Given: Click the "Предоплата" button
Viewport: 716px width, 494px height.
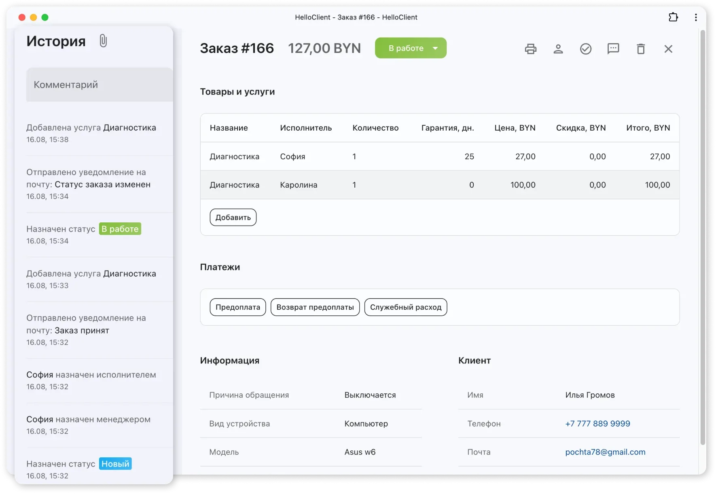Looking at the screenshot, I should (x=238, y=307).
